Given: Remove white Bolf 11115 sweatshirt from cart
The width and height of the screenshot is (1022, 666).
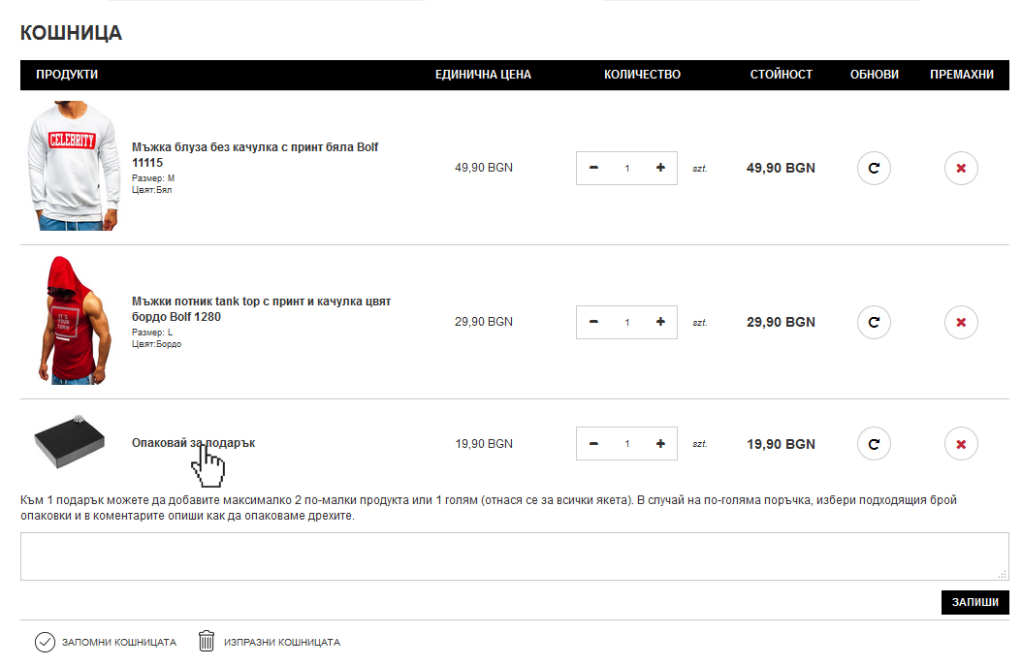Looking at the screenshot, I should [x=961, y=169].
